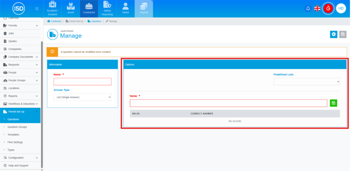Image resolution: width=351 pixels, height=171 pixels.
Task: Click the 5D logo in header
Action: pos(18,9)
